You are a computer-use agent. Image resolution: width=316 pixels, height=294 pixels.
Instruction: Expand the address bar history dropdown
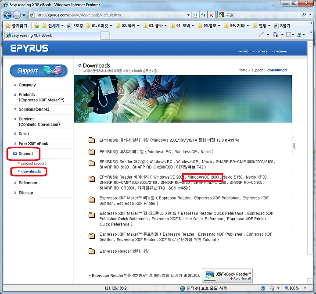(x=188, y=15)
